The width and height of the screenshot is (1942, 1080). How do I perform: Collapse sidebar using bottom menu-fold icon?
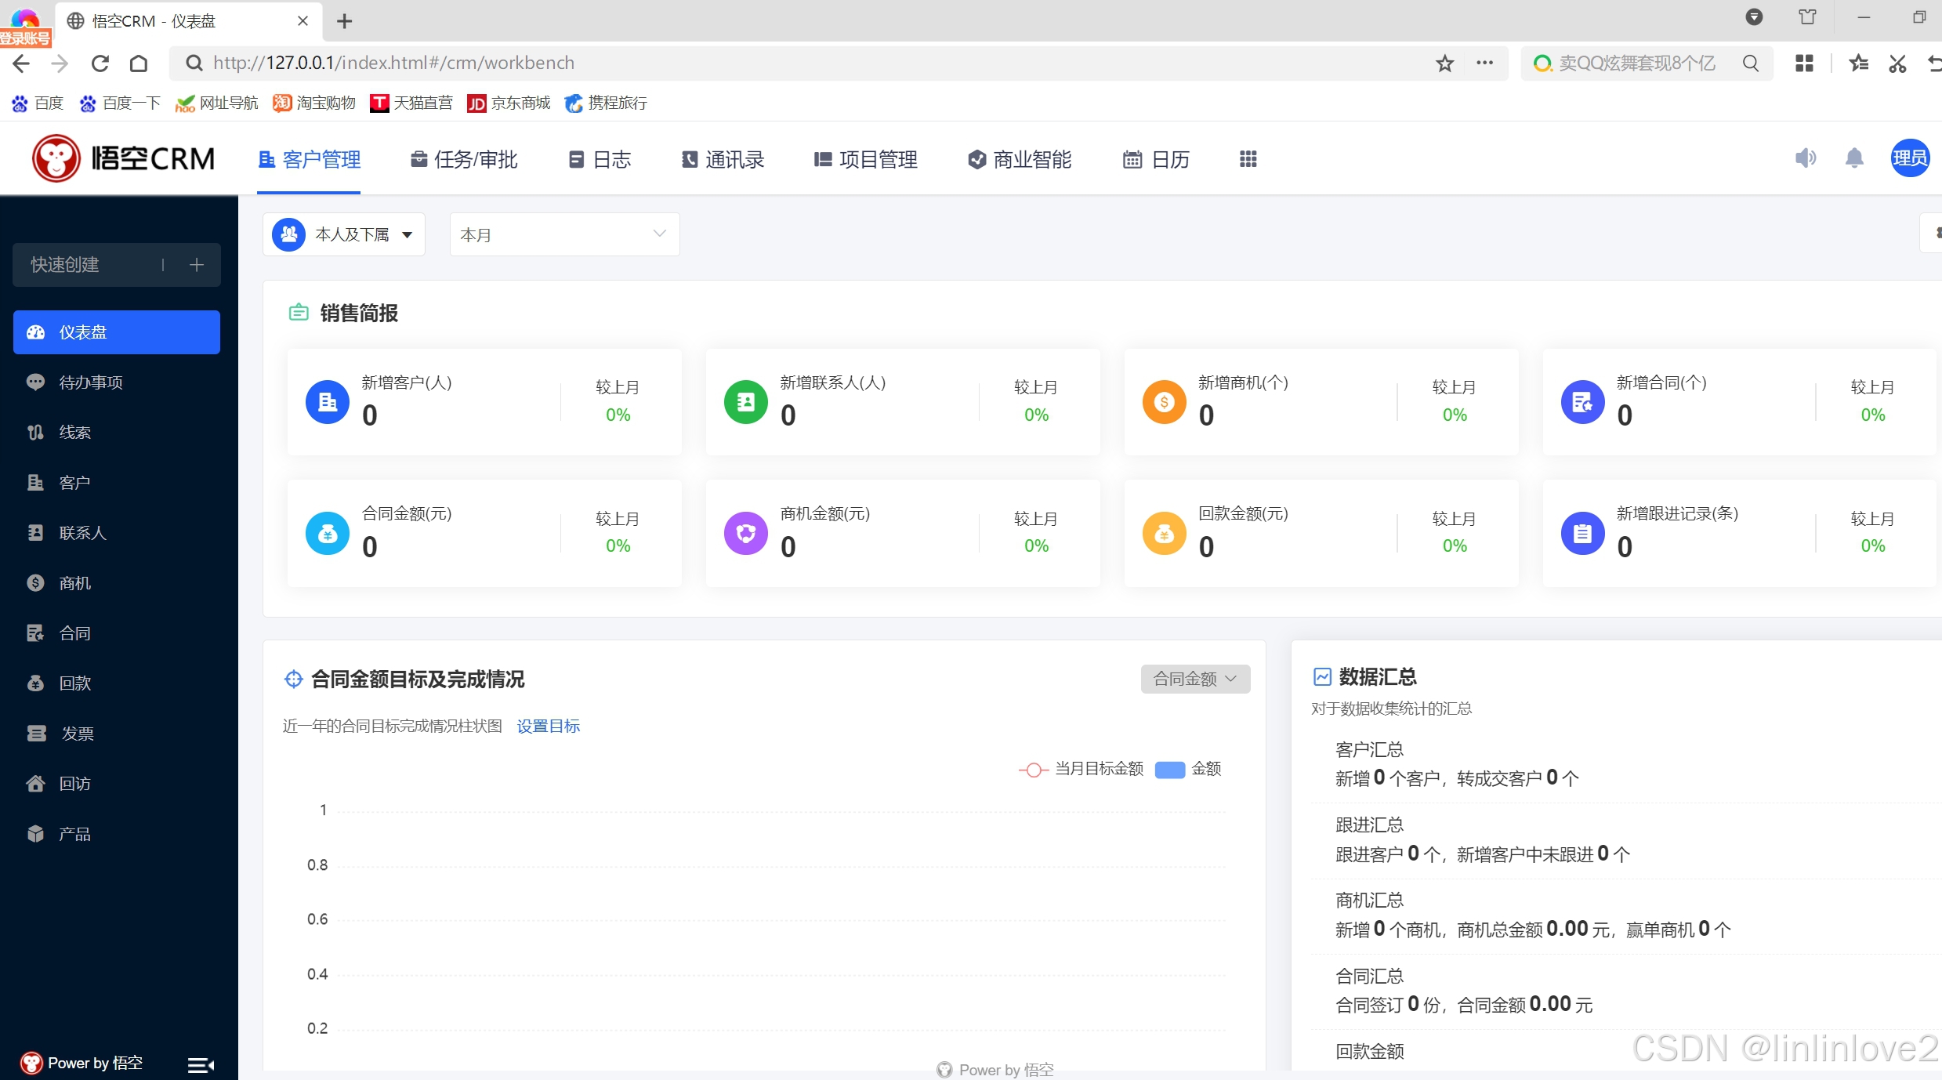(x=201, y=1064)
